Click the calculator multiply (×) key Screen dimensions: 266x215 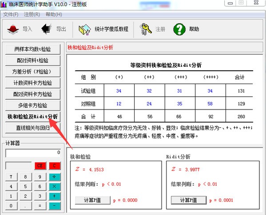[55, 187]
